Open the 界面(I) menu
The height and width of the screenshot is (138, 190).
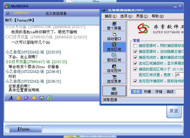(x=142, y=16)
